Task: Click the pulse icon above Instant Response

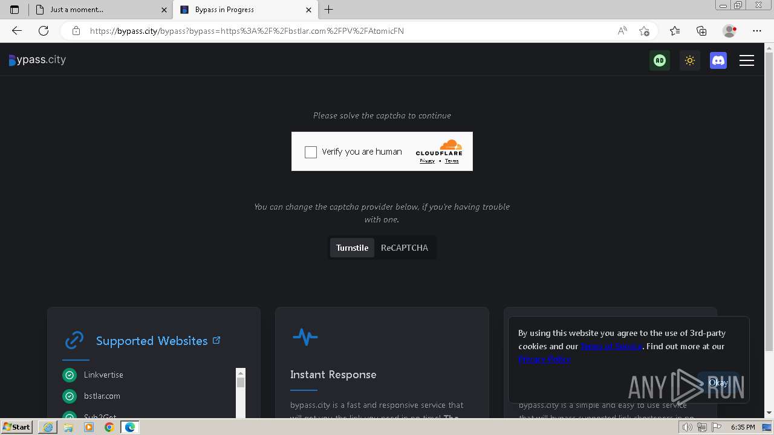Action: coord(305,337)
